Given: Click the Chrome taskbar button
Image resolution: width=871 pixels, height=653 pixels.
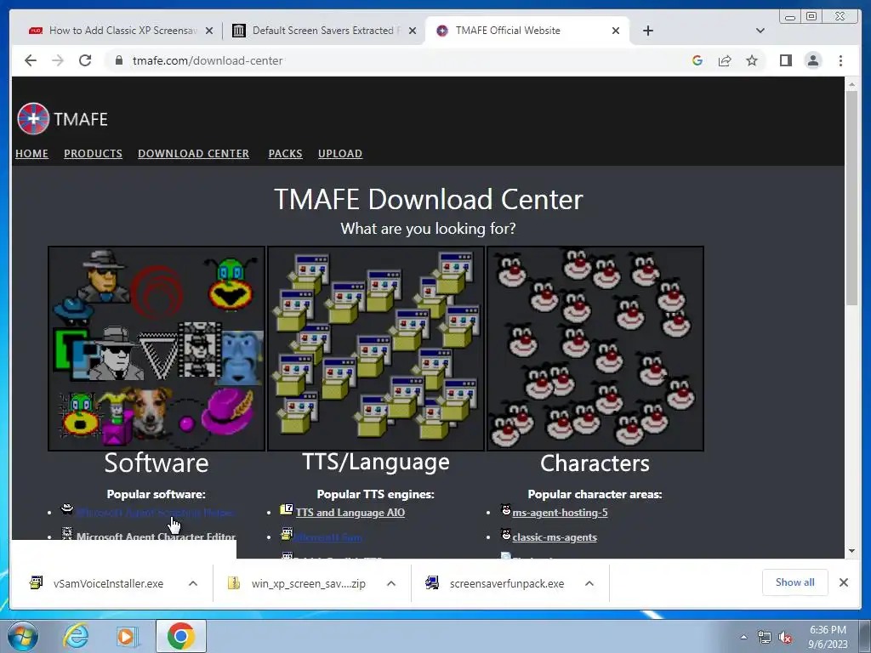Looking at the screenshot, I should click(180, 636).
